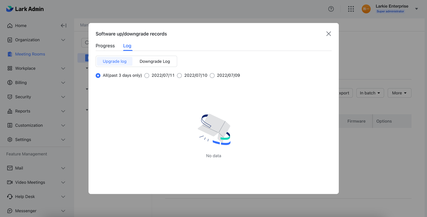Open Larkie Enterprise account dropdown arrow

[x=416, y=9]
